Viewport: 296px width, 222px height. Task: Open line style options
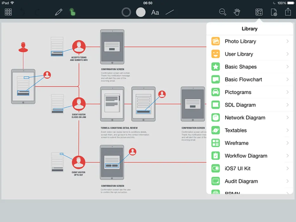point(169,12)
